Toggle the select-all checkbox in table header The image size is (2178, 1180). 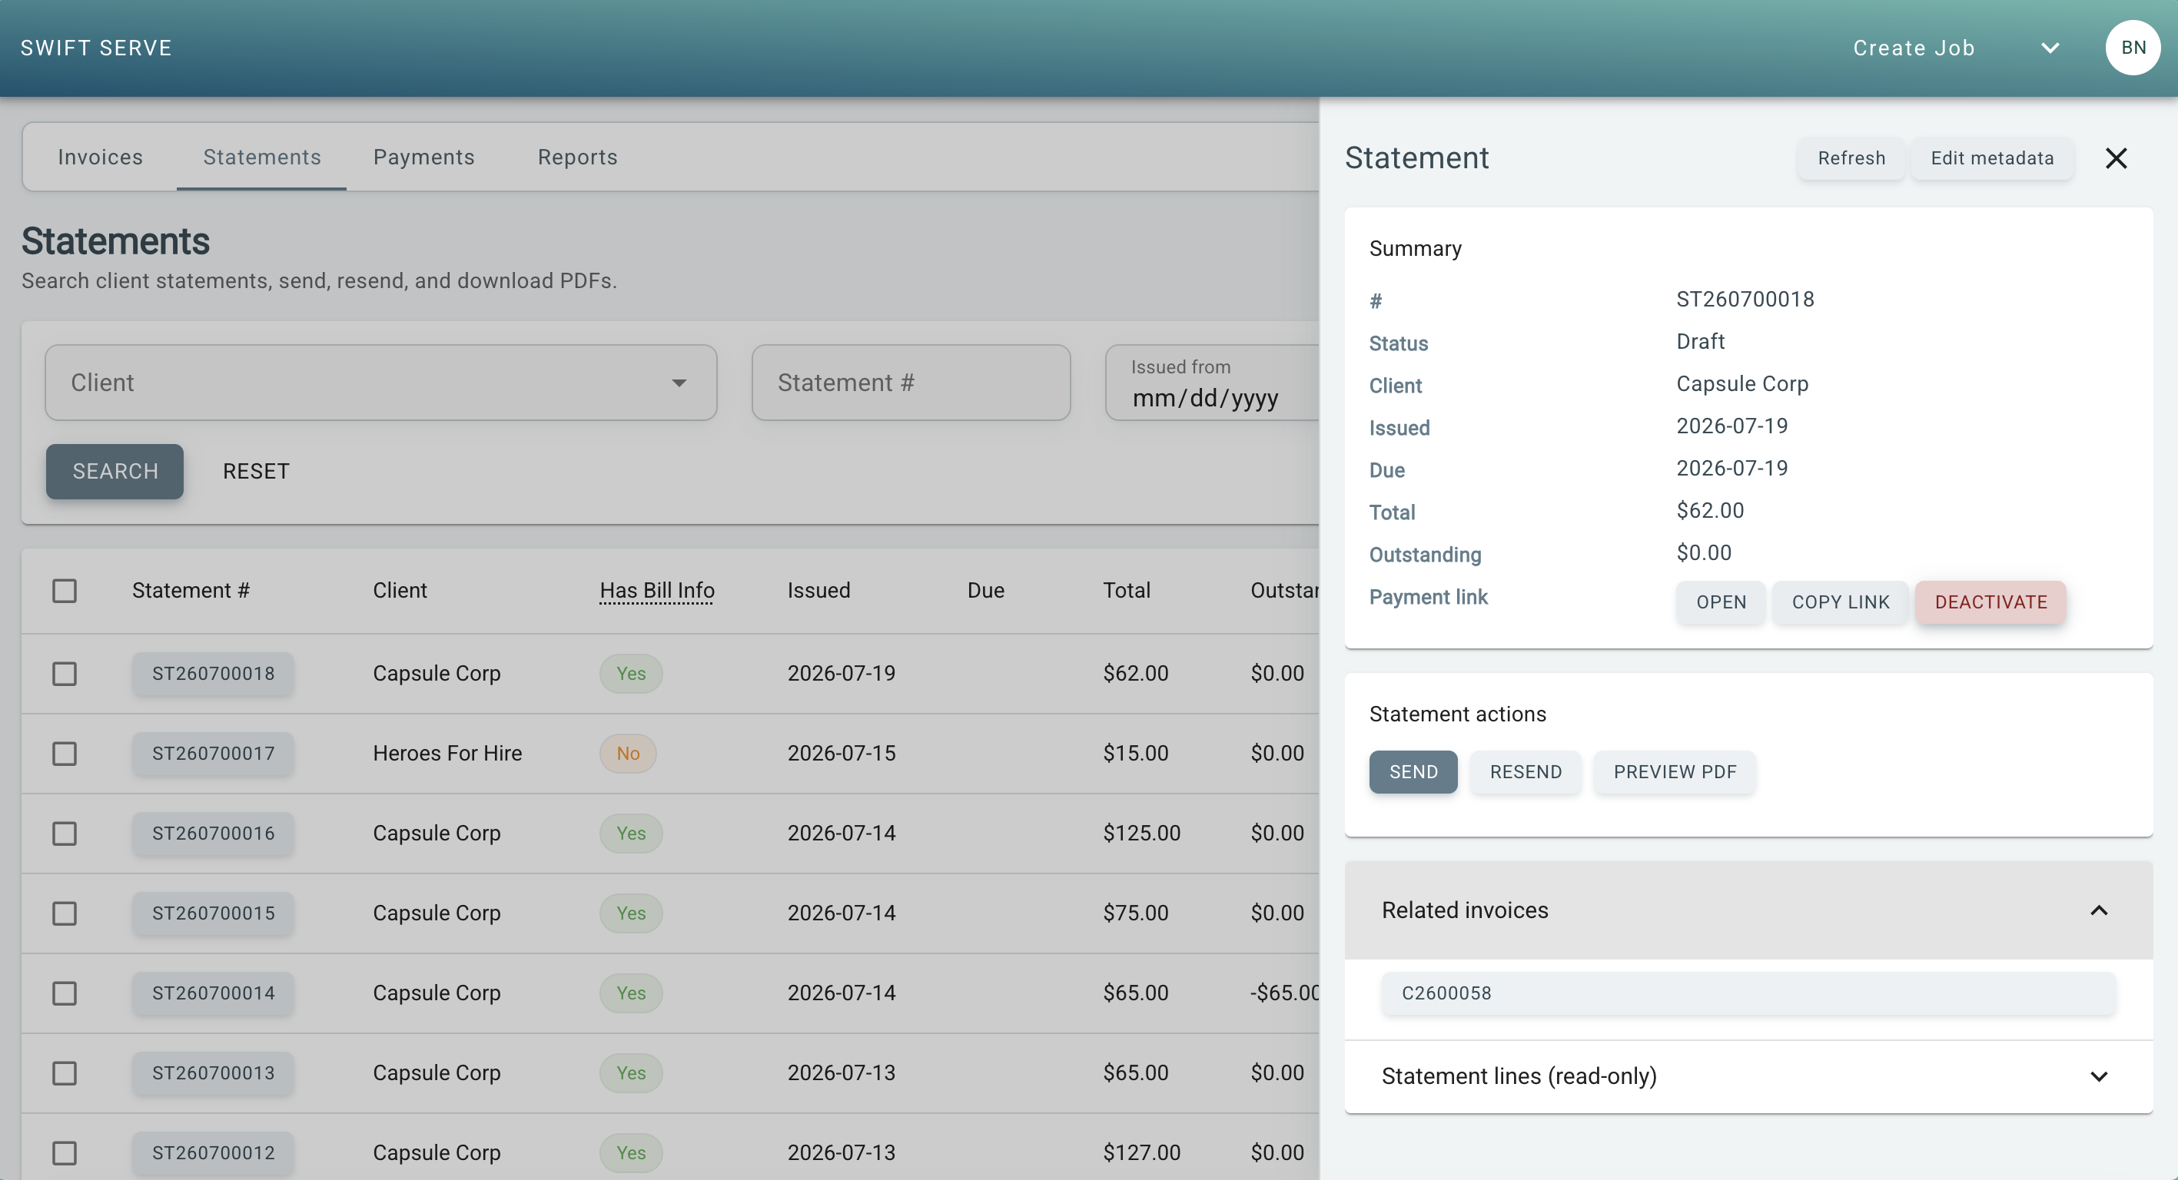[65, 591]
